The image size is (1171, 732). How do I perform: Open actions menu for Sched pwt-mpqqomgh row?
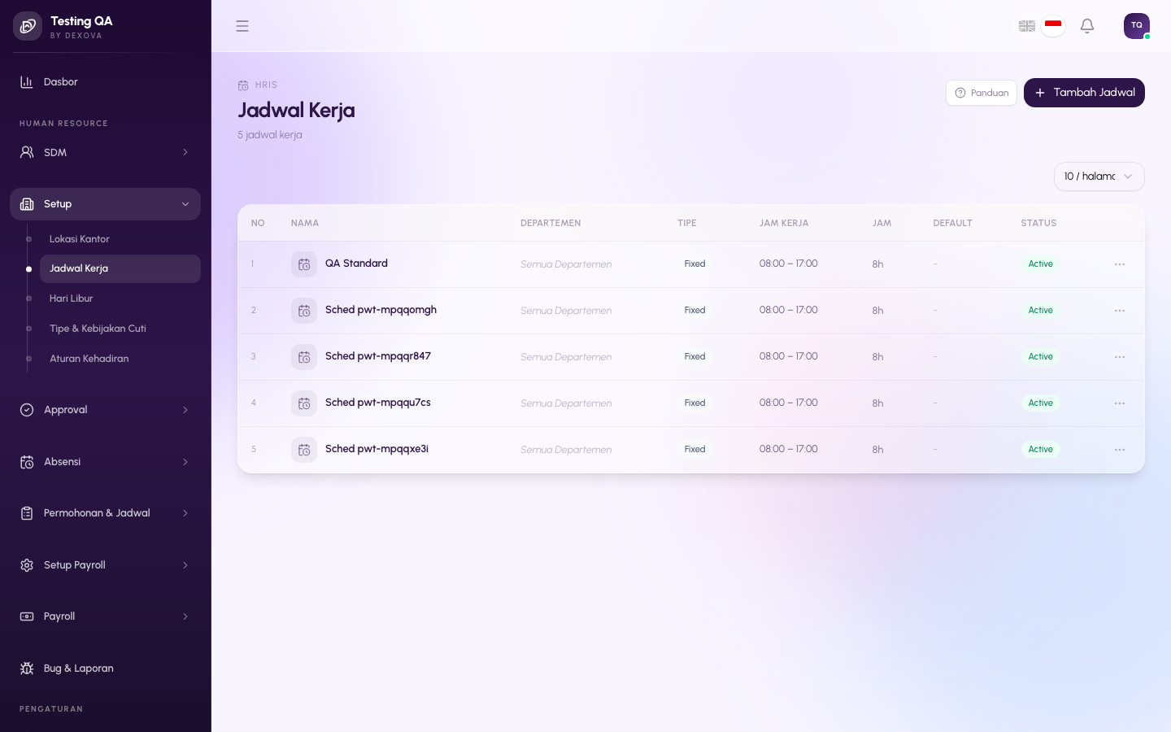point(1120,311)
